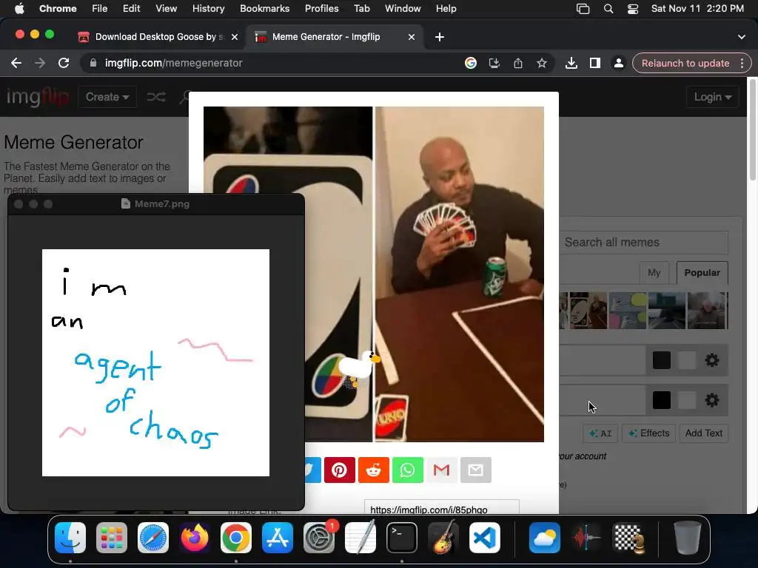Reload the imgflip page
Screen dimensions: 758x568
pos(64,63)
